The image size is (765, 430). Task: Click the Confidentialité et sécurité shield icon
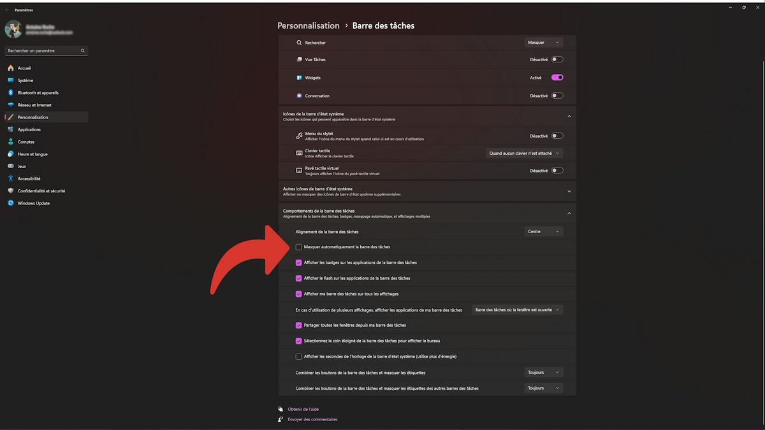(x=11, y=190)
